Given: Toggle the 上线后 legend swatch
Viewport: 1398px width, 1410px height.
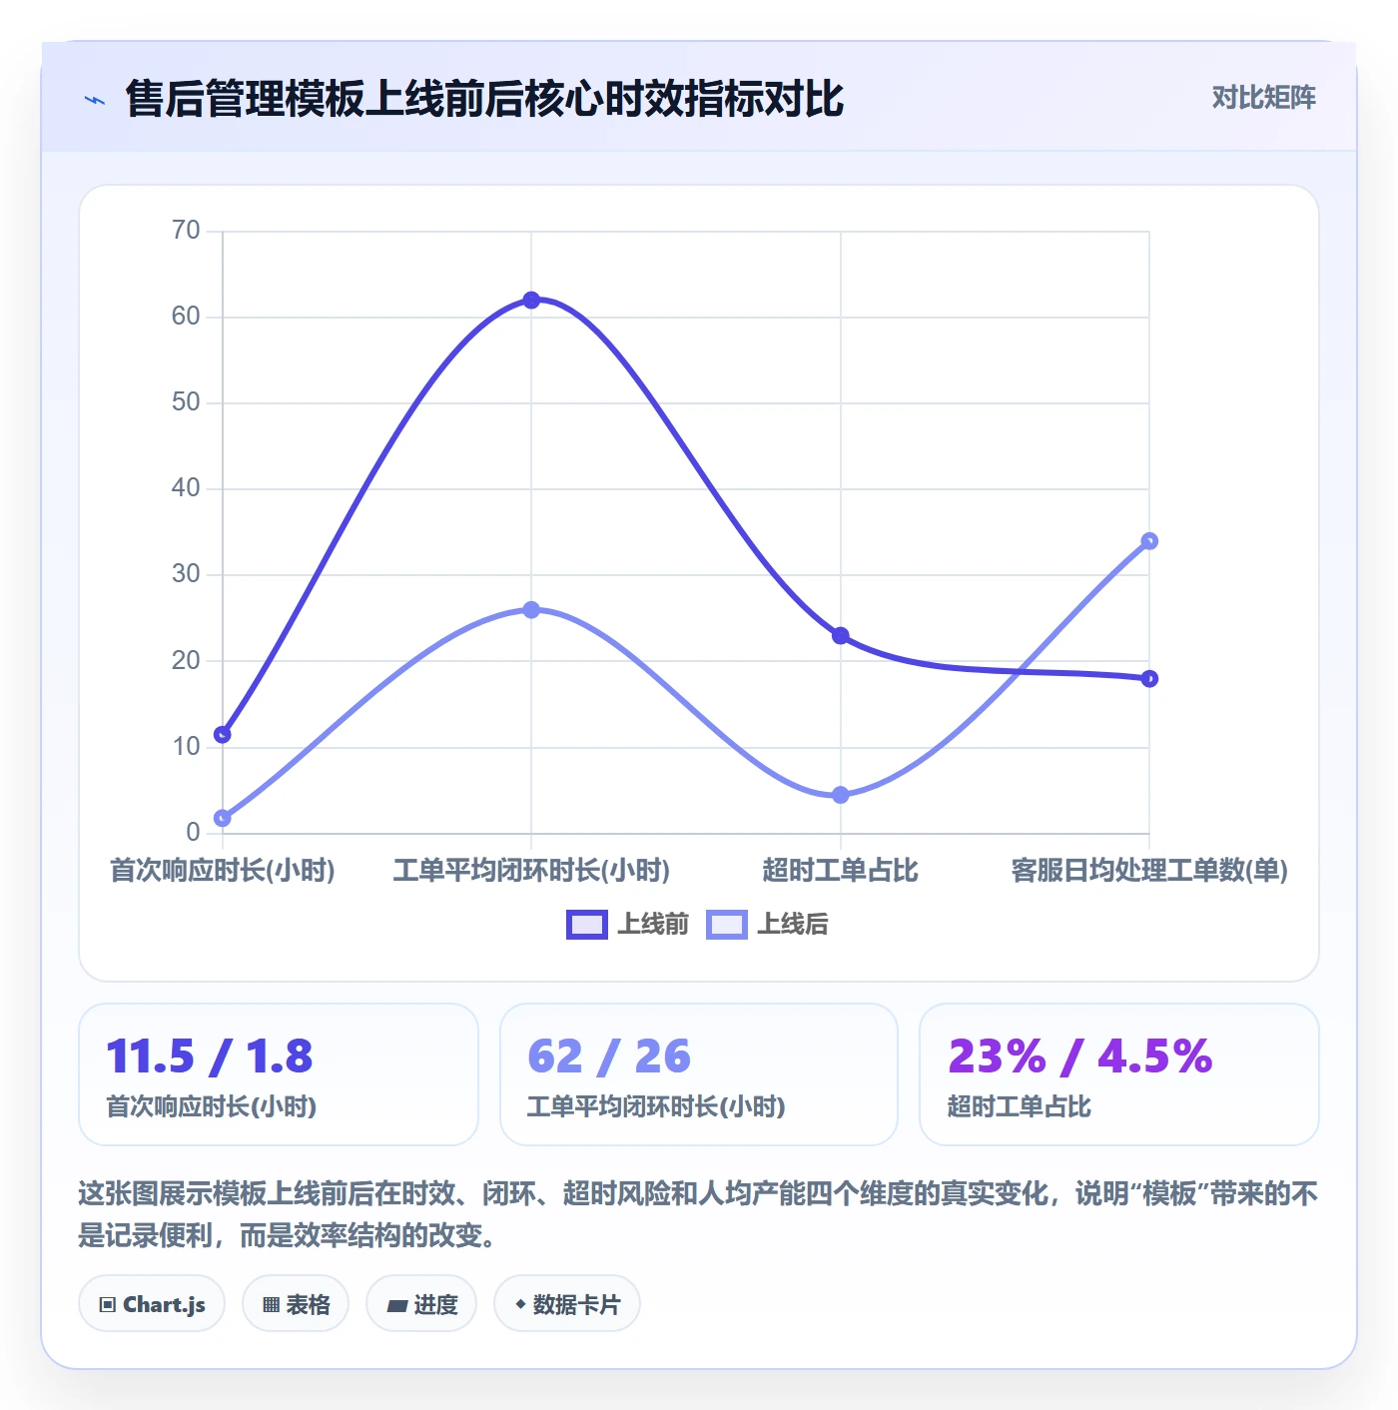Looking at the screenshot, I should coord(726,925).
